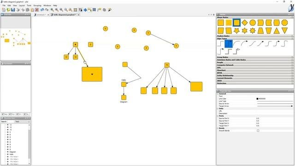Image resolution: width=295 pixels, height=166 pixels.
Task: Select the downward triangle shape in palette
Action: pos(284,30)
